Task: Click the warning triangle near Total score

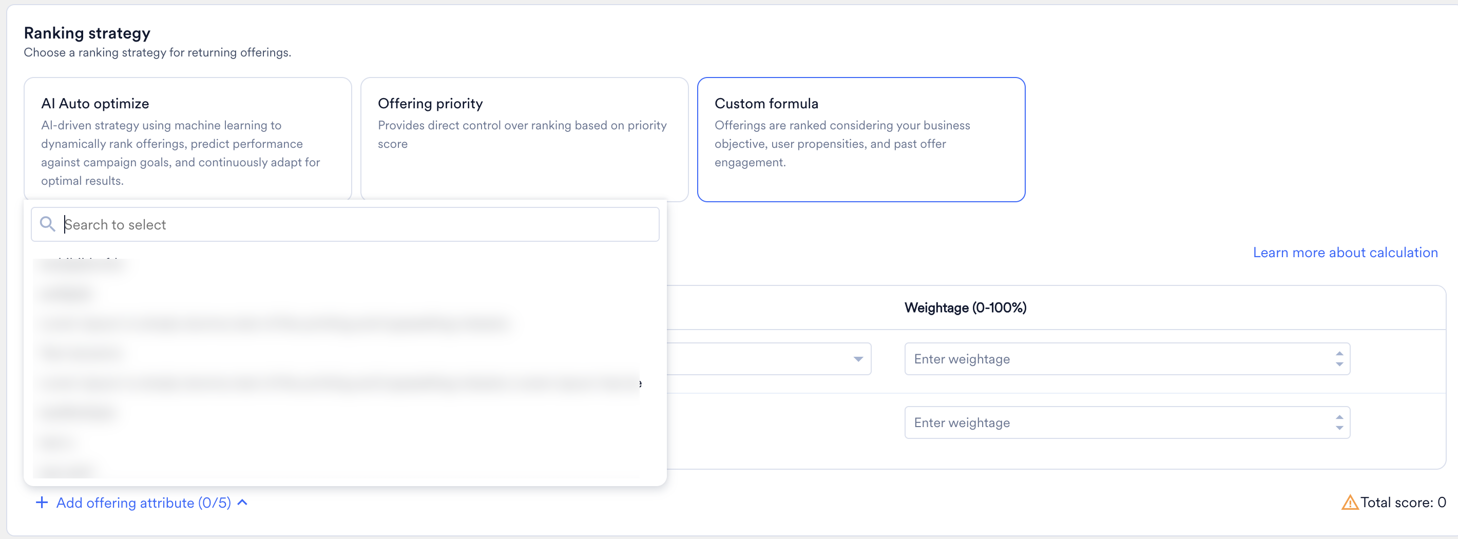Action: [x=1350, y=502]
